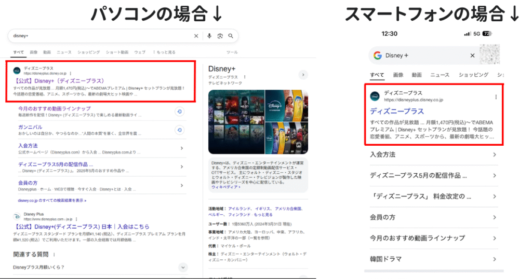This screenshot has width=532, height=279.
Task: Open desktop ディズニープラス5月の配信作品 sitelink
Action: [56, 164]
